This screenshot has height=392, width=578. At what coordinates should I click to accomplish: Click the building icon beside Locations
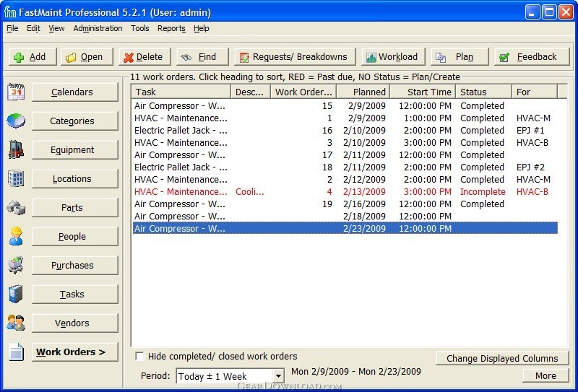(x=16, y=179)
